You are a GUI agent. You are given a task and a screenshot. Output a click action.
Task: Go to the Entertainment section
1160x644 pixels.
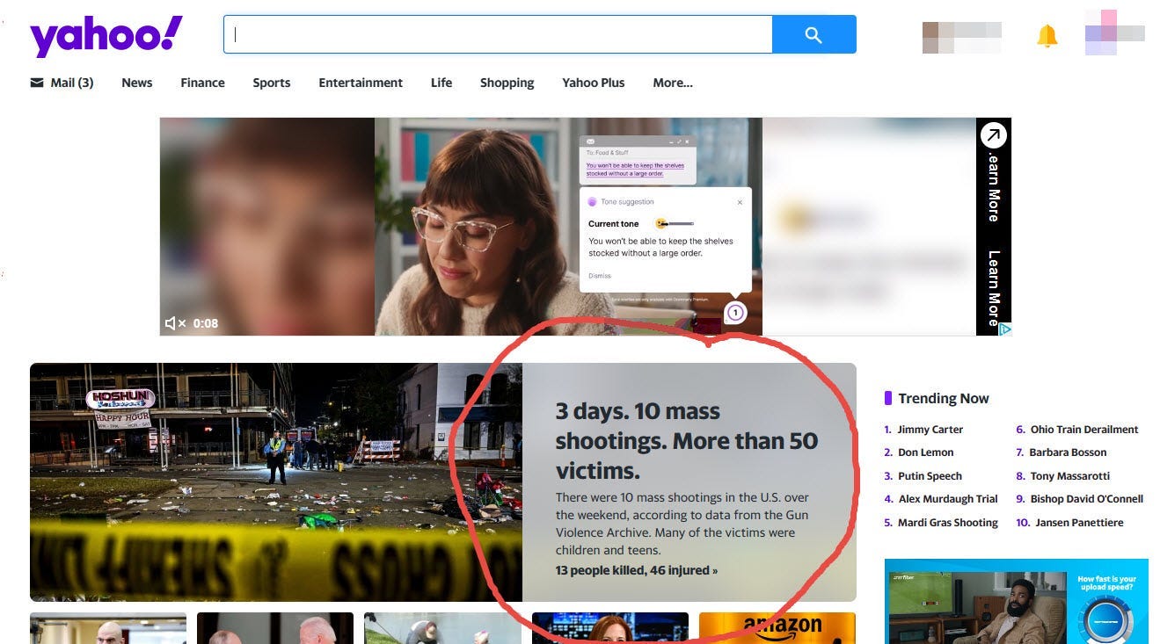[361, 83]
